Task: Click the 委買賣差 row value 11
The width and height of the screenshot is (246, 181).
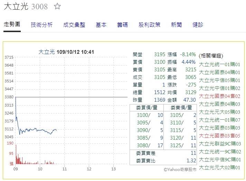Action: [x=193, y=153]
